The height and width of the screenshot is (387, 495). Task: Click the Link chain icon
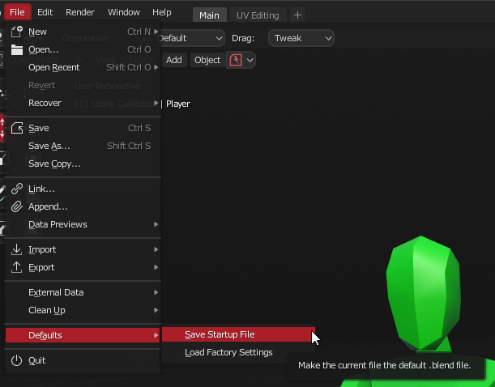click(17, 189)
